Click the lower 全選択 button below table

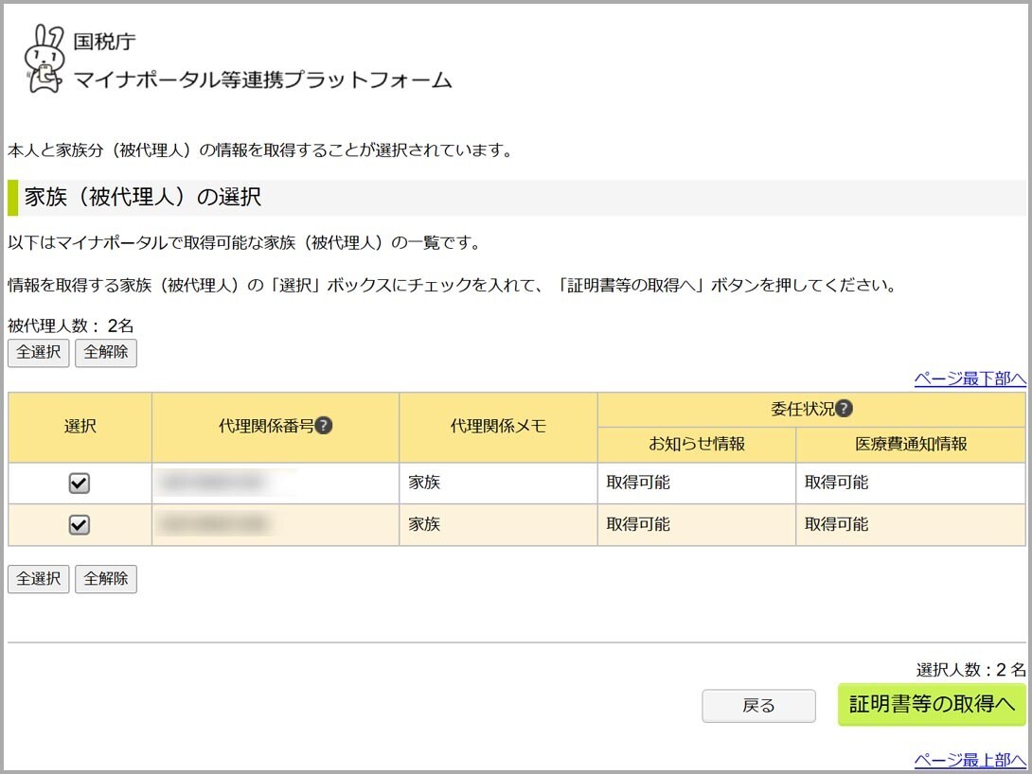coord(38,579)
